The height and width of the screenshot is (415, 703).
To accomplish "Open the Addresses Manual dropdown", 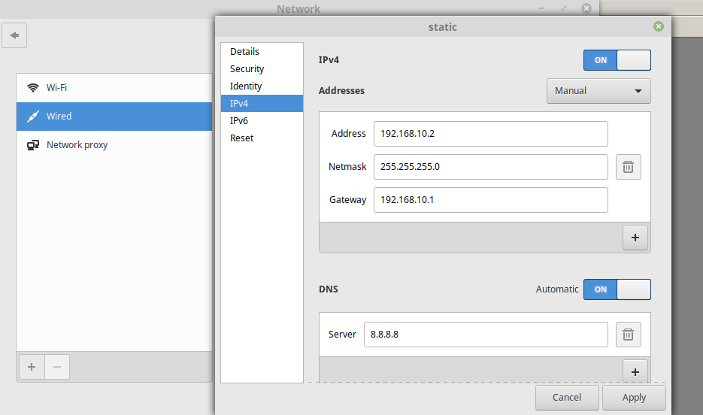I will (x=598, y=91).
